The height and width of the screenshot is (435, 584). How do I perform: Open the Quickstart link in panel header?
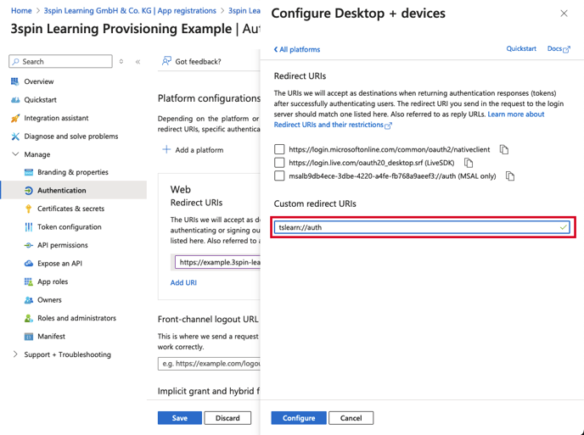[521, 48]
